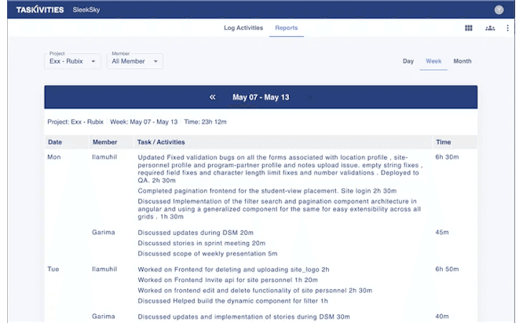Click the Date column header
The width and height of the screenshot is (523, 323).
[x=55, y=142]
